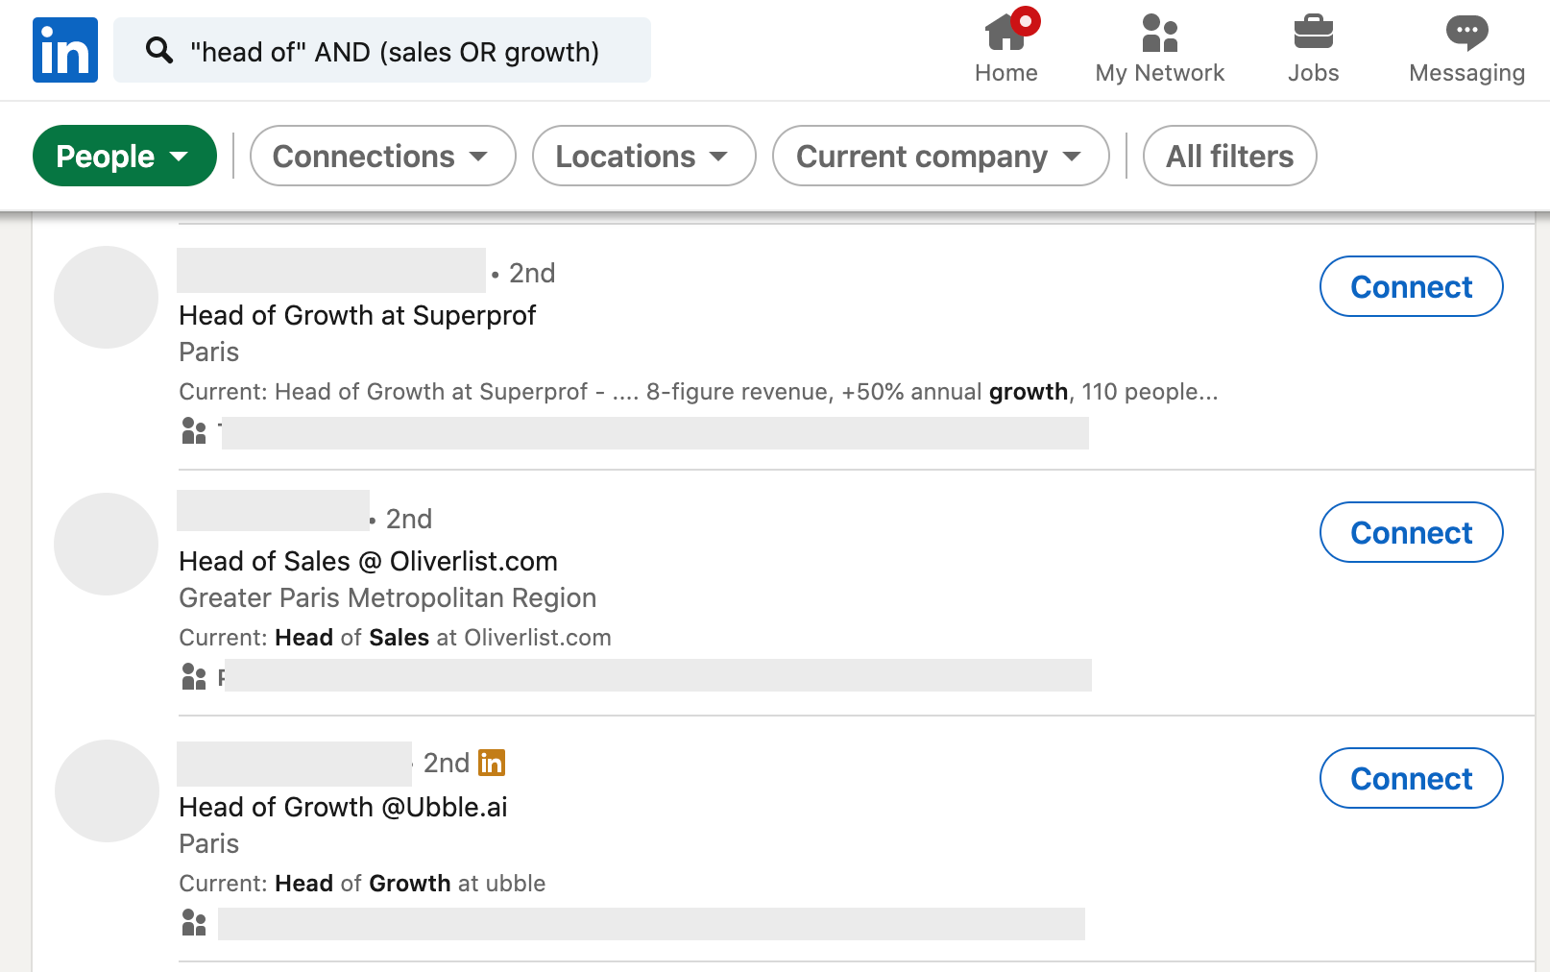Open profile photo of Superprof Head of Growth
The image size is (1550, 972).
(x=106, y=298)
